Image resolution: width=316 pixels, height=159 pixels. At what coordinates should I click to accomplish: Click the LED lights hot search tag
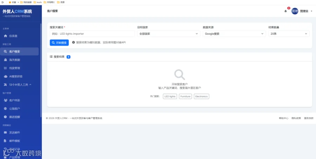[170, 96]
